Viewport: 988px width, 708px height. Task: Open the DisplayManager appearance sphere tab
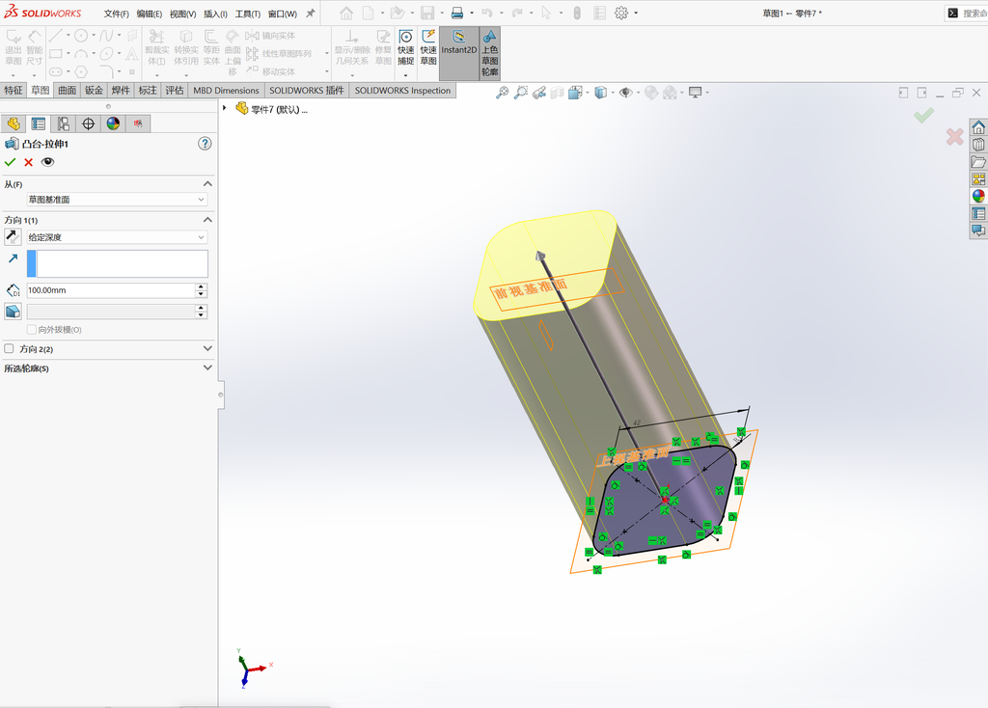click(113, 123)
